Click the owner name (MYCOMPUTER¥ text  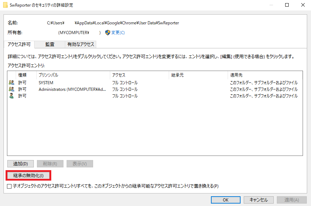pos(74,33)
